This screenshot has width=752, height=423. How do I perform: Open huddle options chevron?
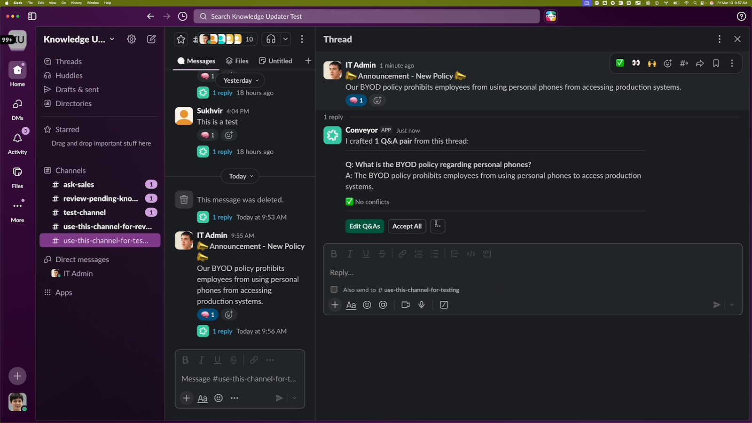pyautogui.click(x=285, y=39)
